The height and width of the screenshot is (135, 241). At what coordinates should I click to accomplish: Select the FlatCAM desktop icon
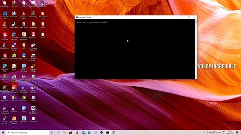[x=14, y=109]
